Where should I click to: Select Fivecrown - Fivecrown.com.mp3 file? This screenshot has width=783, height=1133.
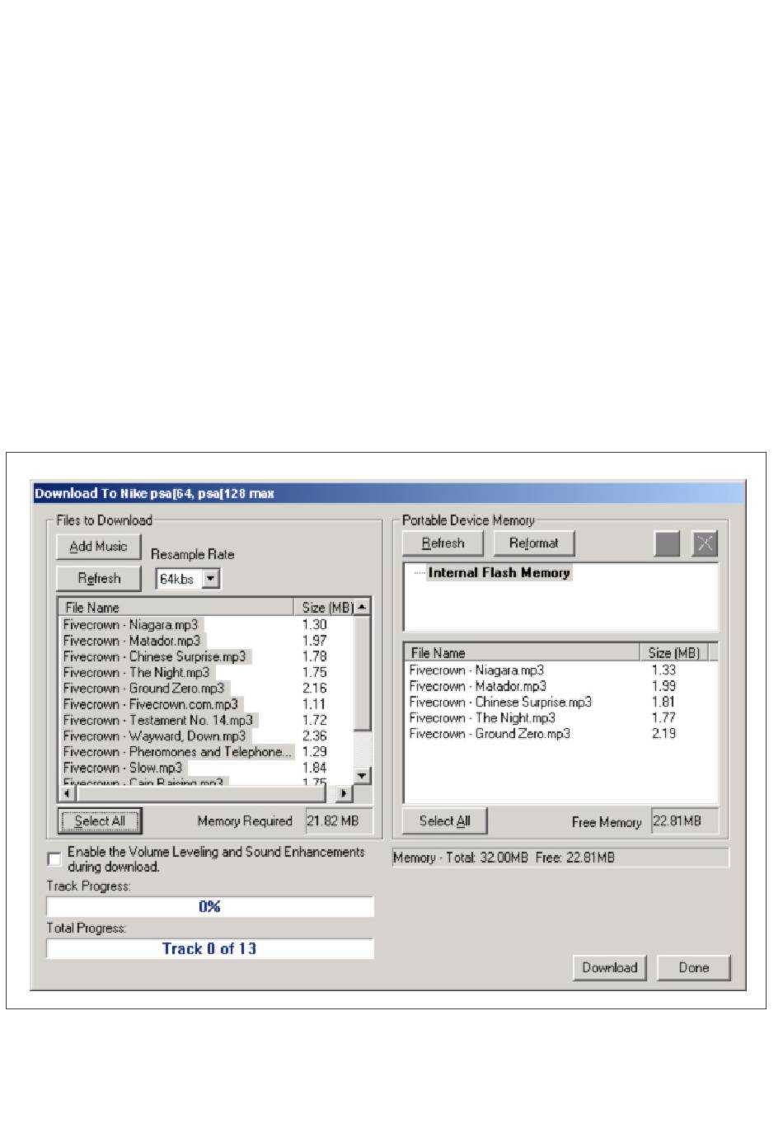coord(151,704)
